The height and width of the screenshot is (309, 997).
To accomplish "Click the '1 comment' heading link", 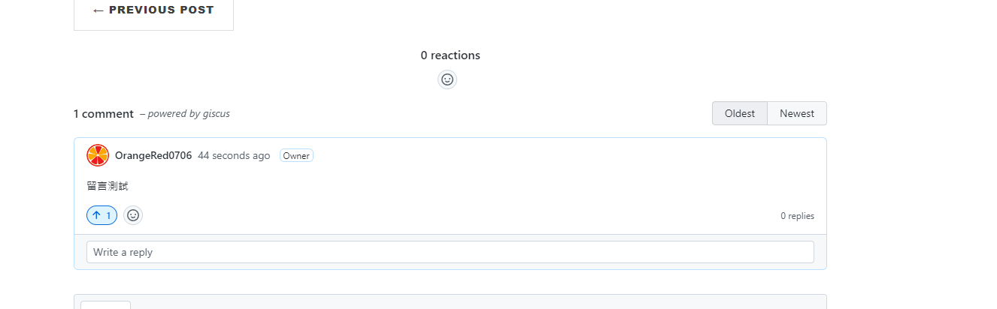I will click(x=104, y=114).
